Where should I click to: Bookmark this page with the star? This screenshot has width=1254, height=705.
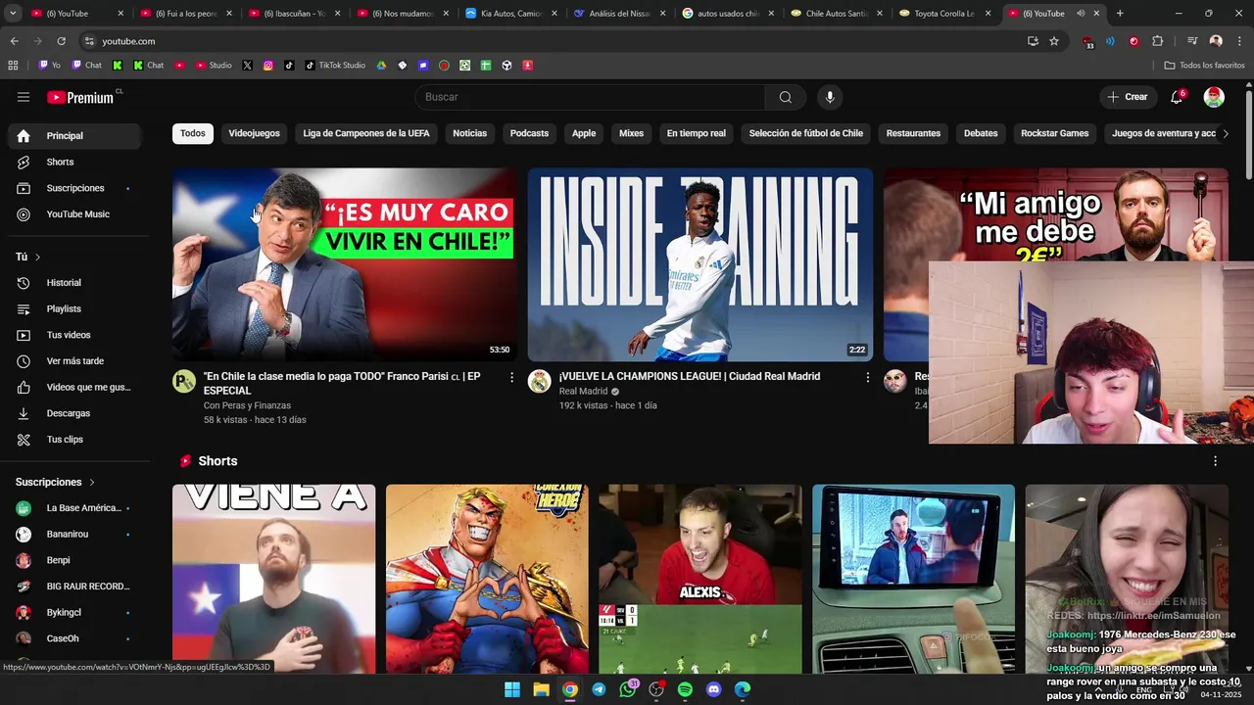(x=1054, y=41)
